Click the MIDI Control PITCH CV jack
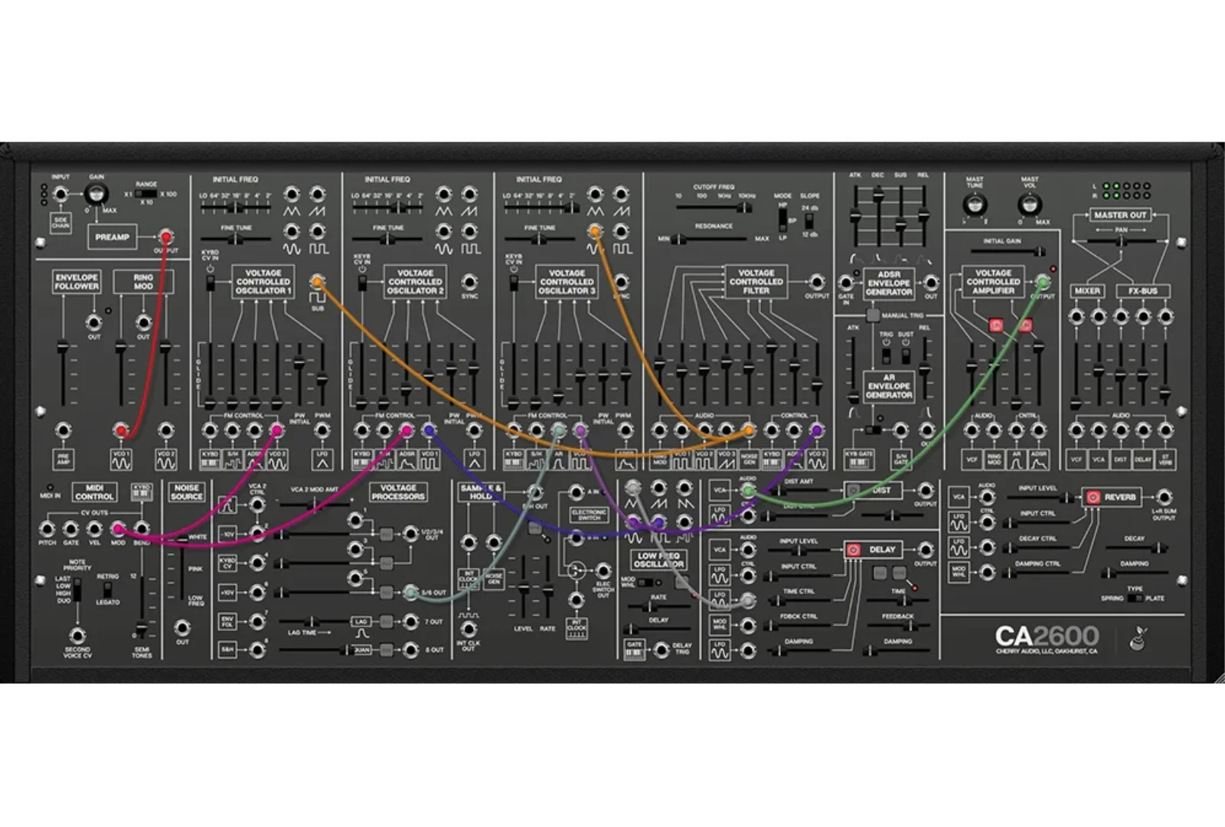Viewport: 1225px width, 827px height. [47, 528]
